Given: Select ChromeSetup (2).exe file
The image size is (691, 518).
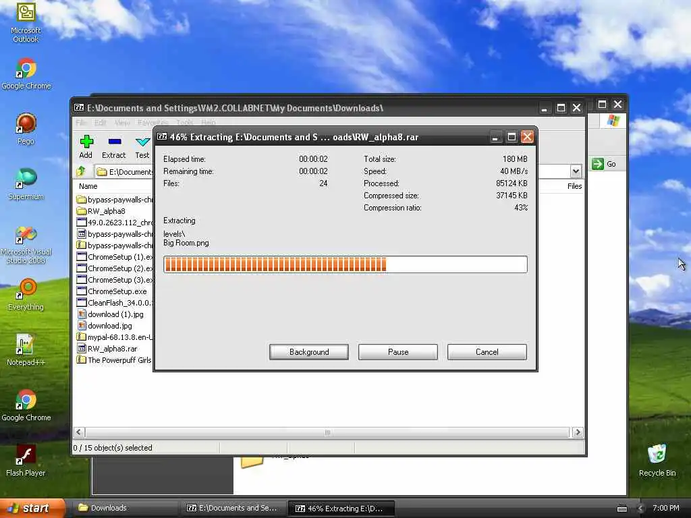Looking at the screenshot, I should 115,268.
